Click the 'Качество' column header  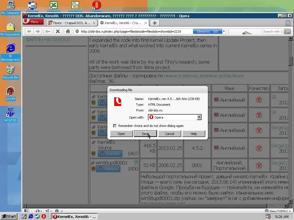(x=259, y=88)
